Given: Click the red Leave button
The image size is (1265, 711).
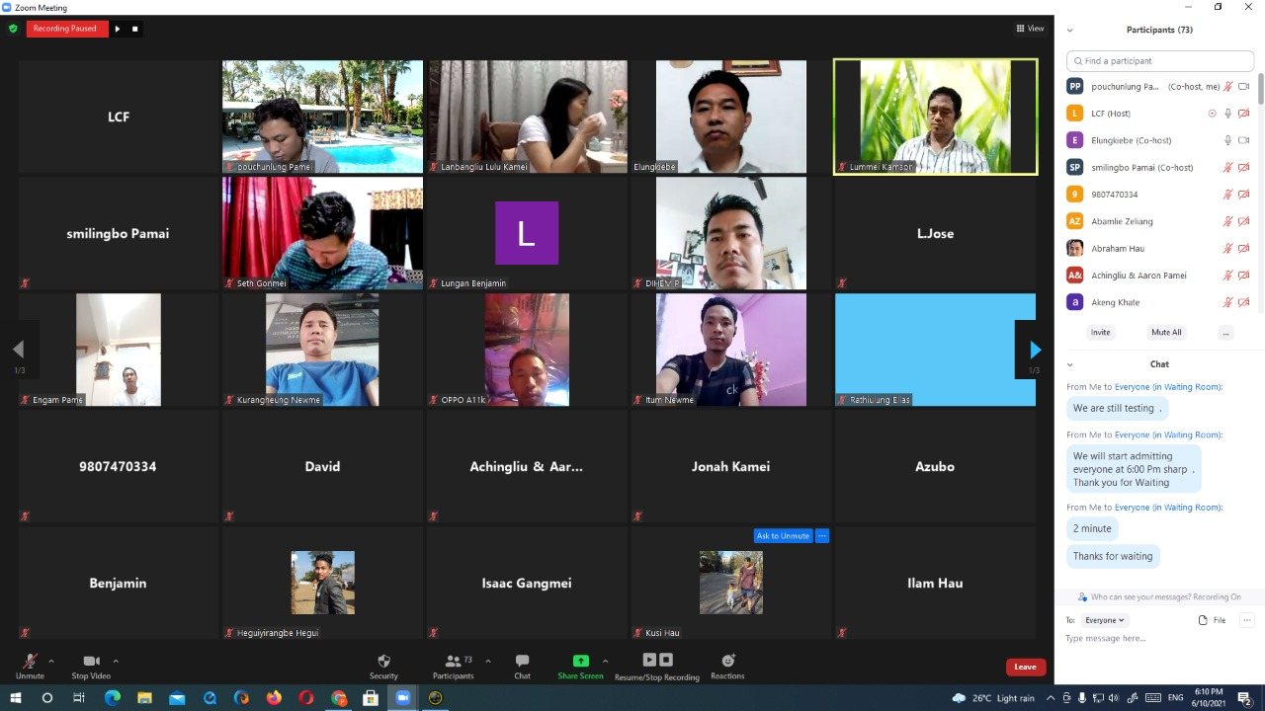Looking at the screenshot, I should [1025, 667].
